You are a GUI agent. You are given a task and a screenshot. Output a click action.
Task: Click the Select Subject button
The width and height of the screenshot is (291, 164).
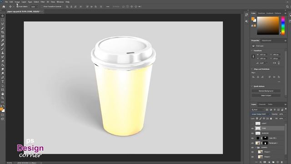266,95
